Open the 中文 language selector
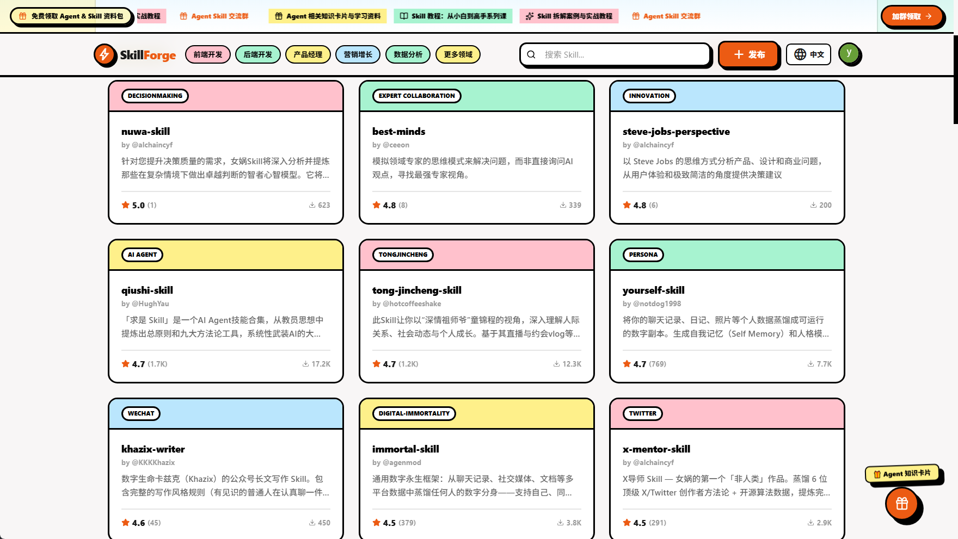 (808, 54)
